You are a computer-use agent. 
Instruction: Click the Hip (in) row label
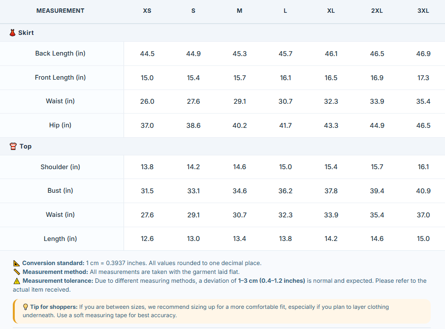[x=60, y=125]
